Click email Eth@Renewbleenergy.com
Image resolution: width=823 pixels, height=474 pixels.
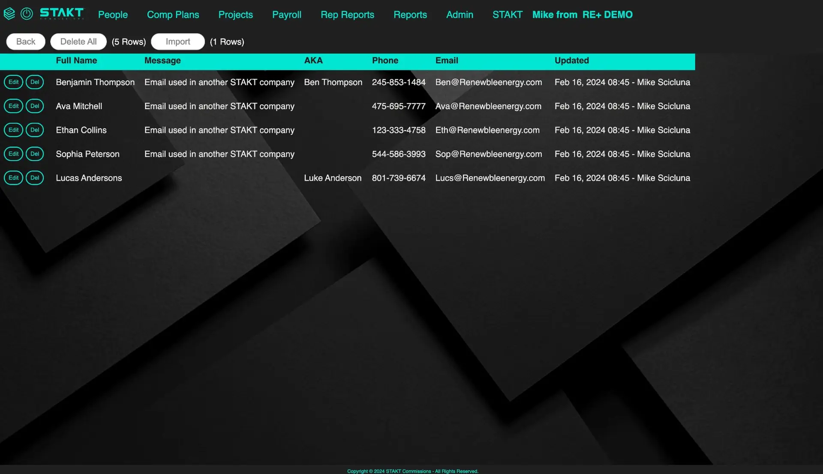(487, 130)
